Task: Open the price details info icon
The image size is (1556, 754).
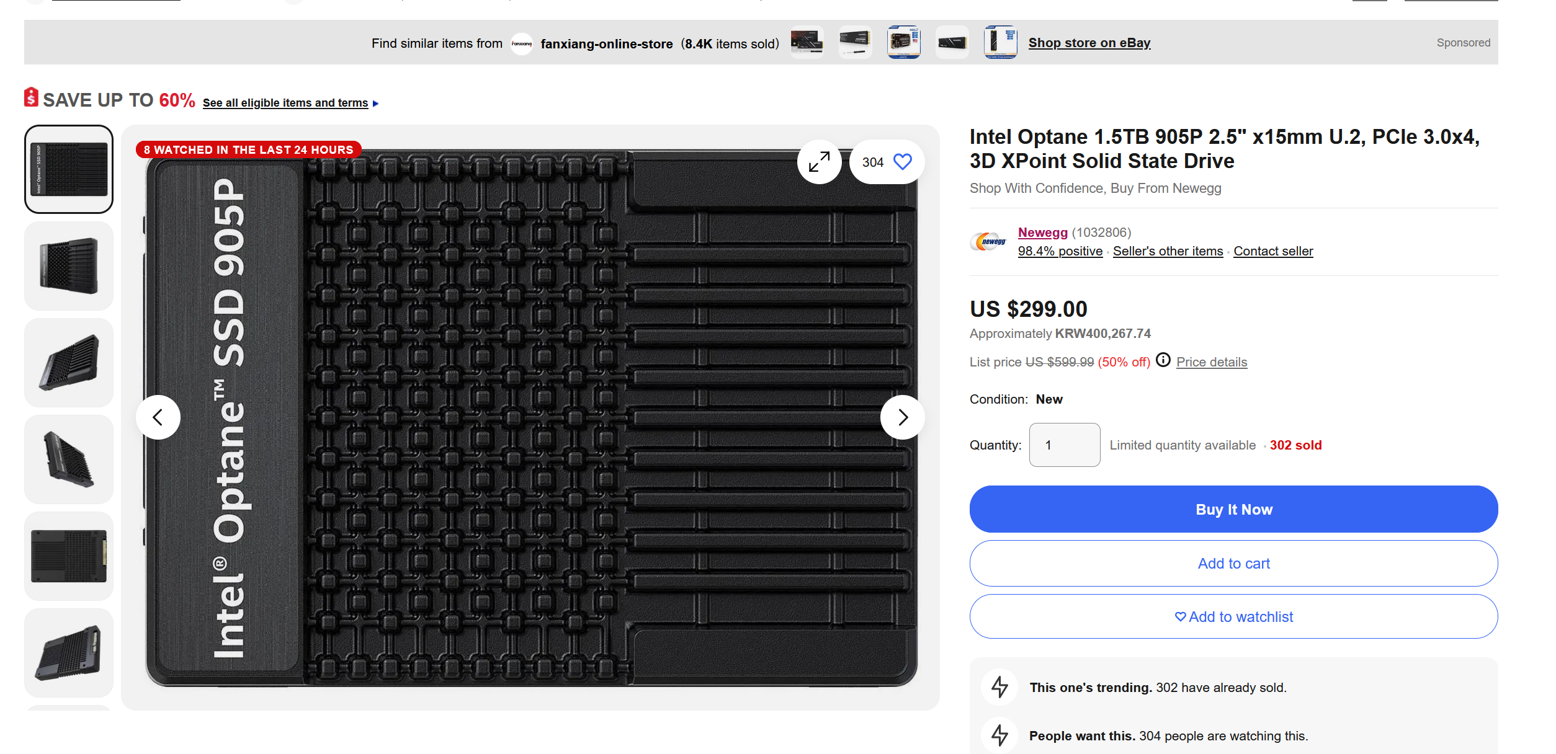Action: click(1163, 360)
